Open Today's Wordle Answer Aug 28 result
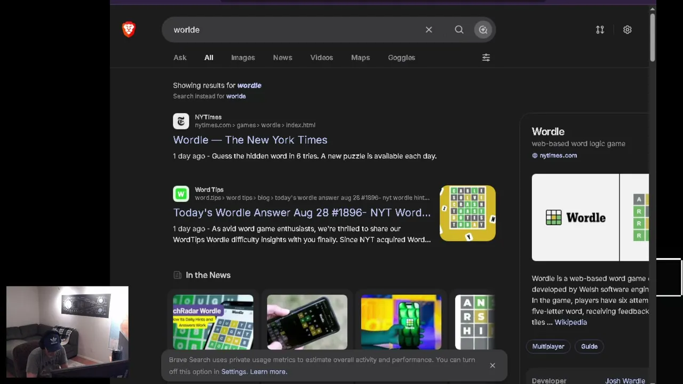The width and height of the screenshot is (683, 384). (301, 212)
